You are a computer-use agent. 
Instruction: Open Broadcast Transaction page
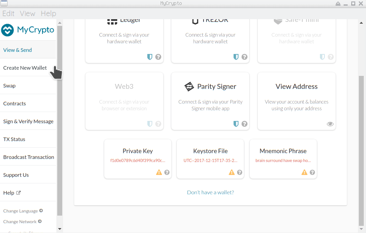(28, 157)
